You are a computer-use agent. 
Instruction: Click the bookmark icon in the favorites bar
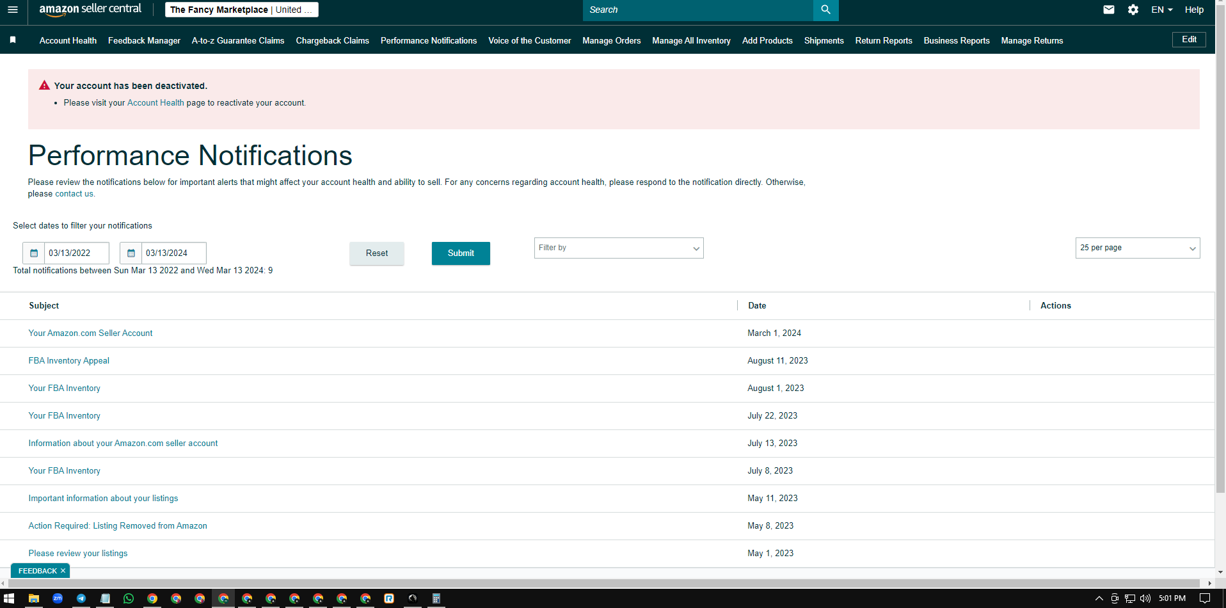click(13, 40)
